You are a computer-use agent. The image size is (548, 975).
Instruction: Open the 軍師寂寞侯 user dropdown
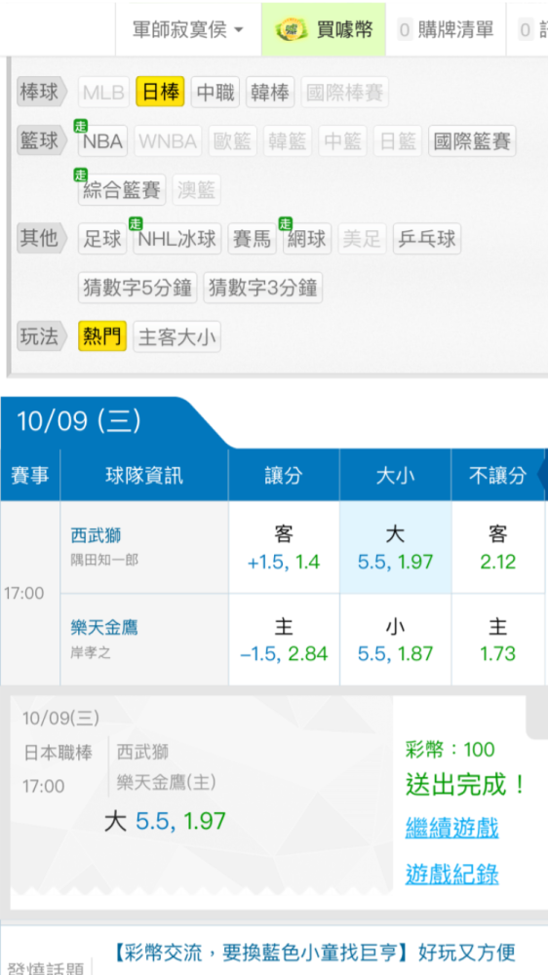coord(188,29)
